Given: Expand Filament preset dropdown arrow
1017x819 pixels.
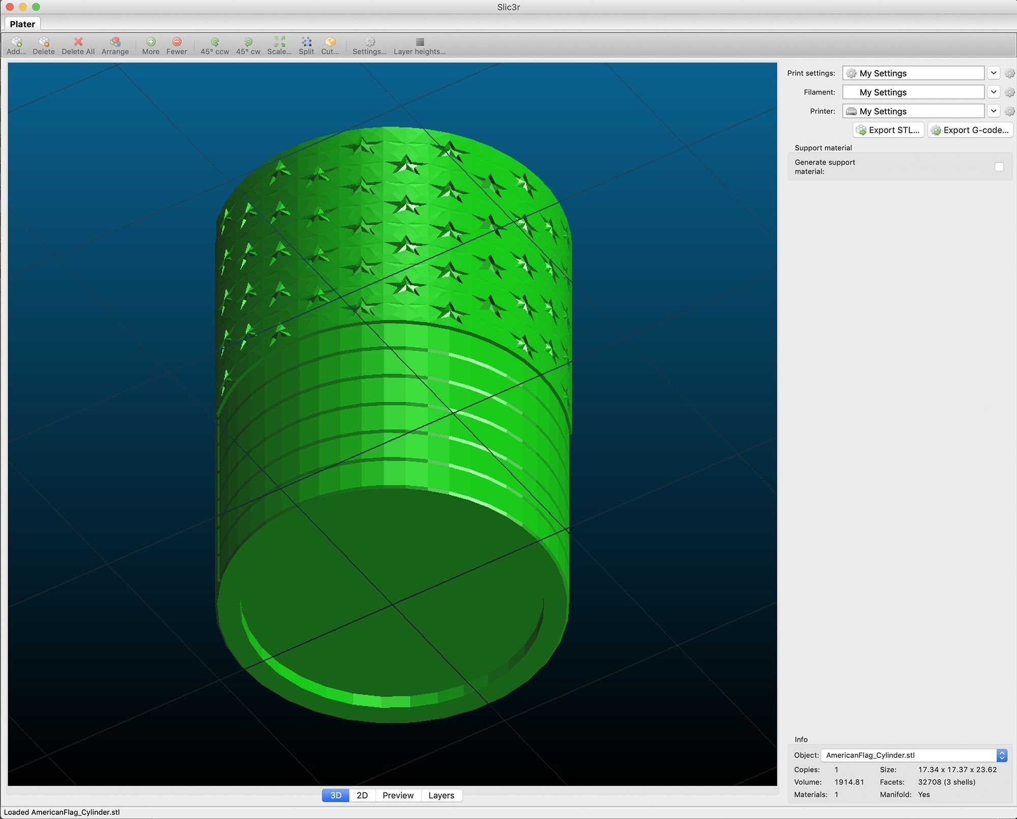Looking at the screenshot, I should coord(994,92).
